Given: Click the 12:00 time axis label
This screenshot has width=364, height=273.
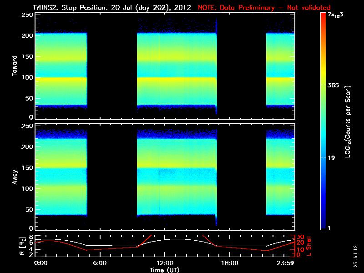Looking at the screenshot, I should click(x=165, y=263).
